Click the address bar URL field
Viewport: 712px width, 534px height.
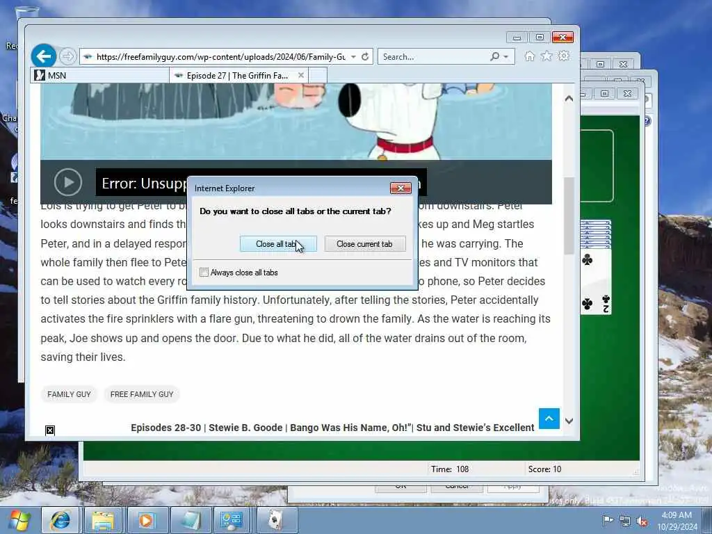point(220,57)
